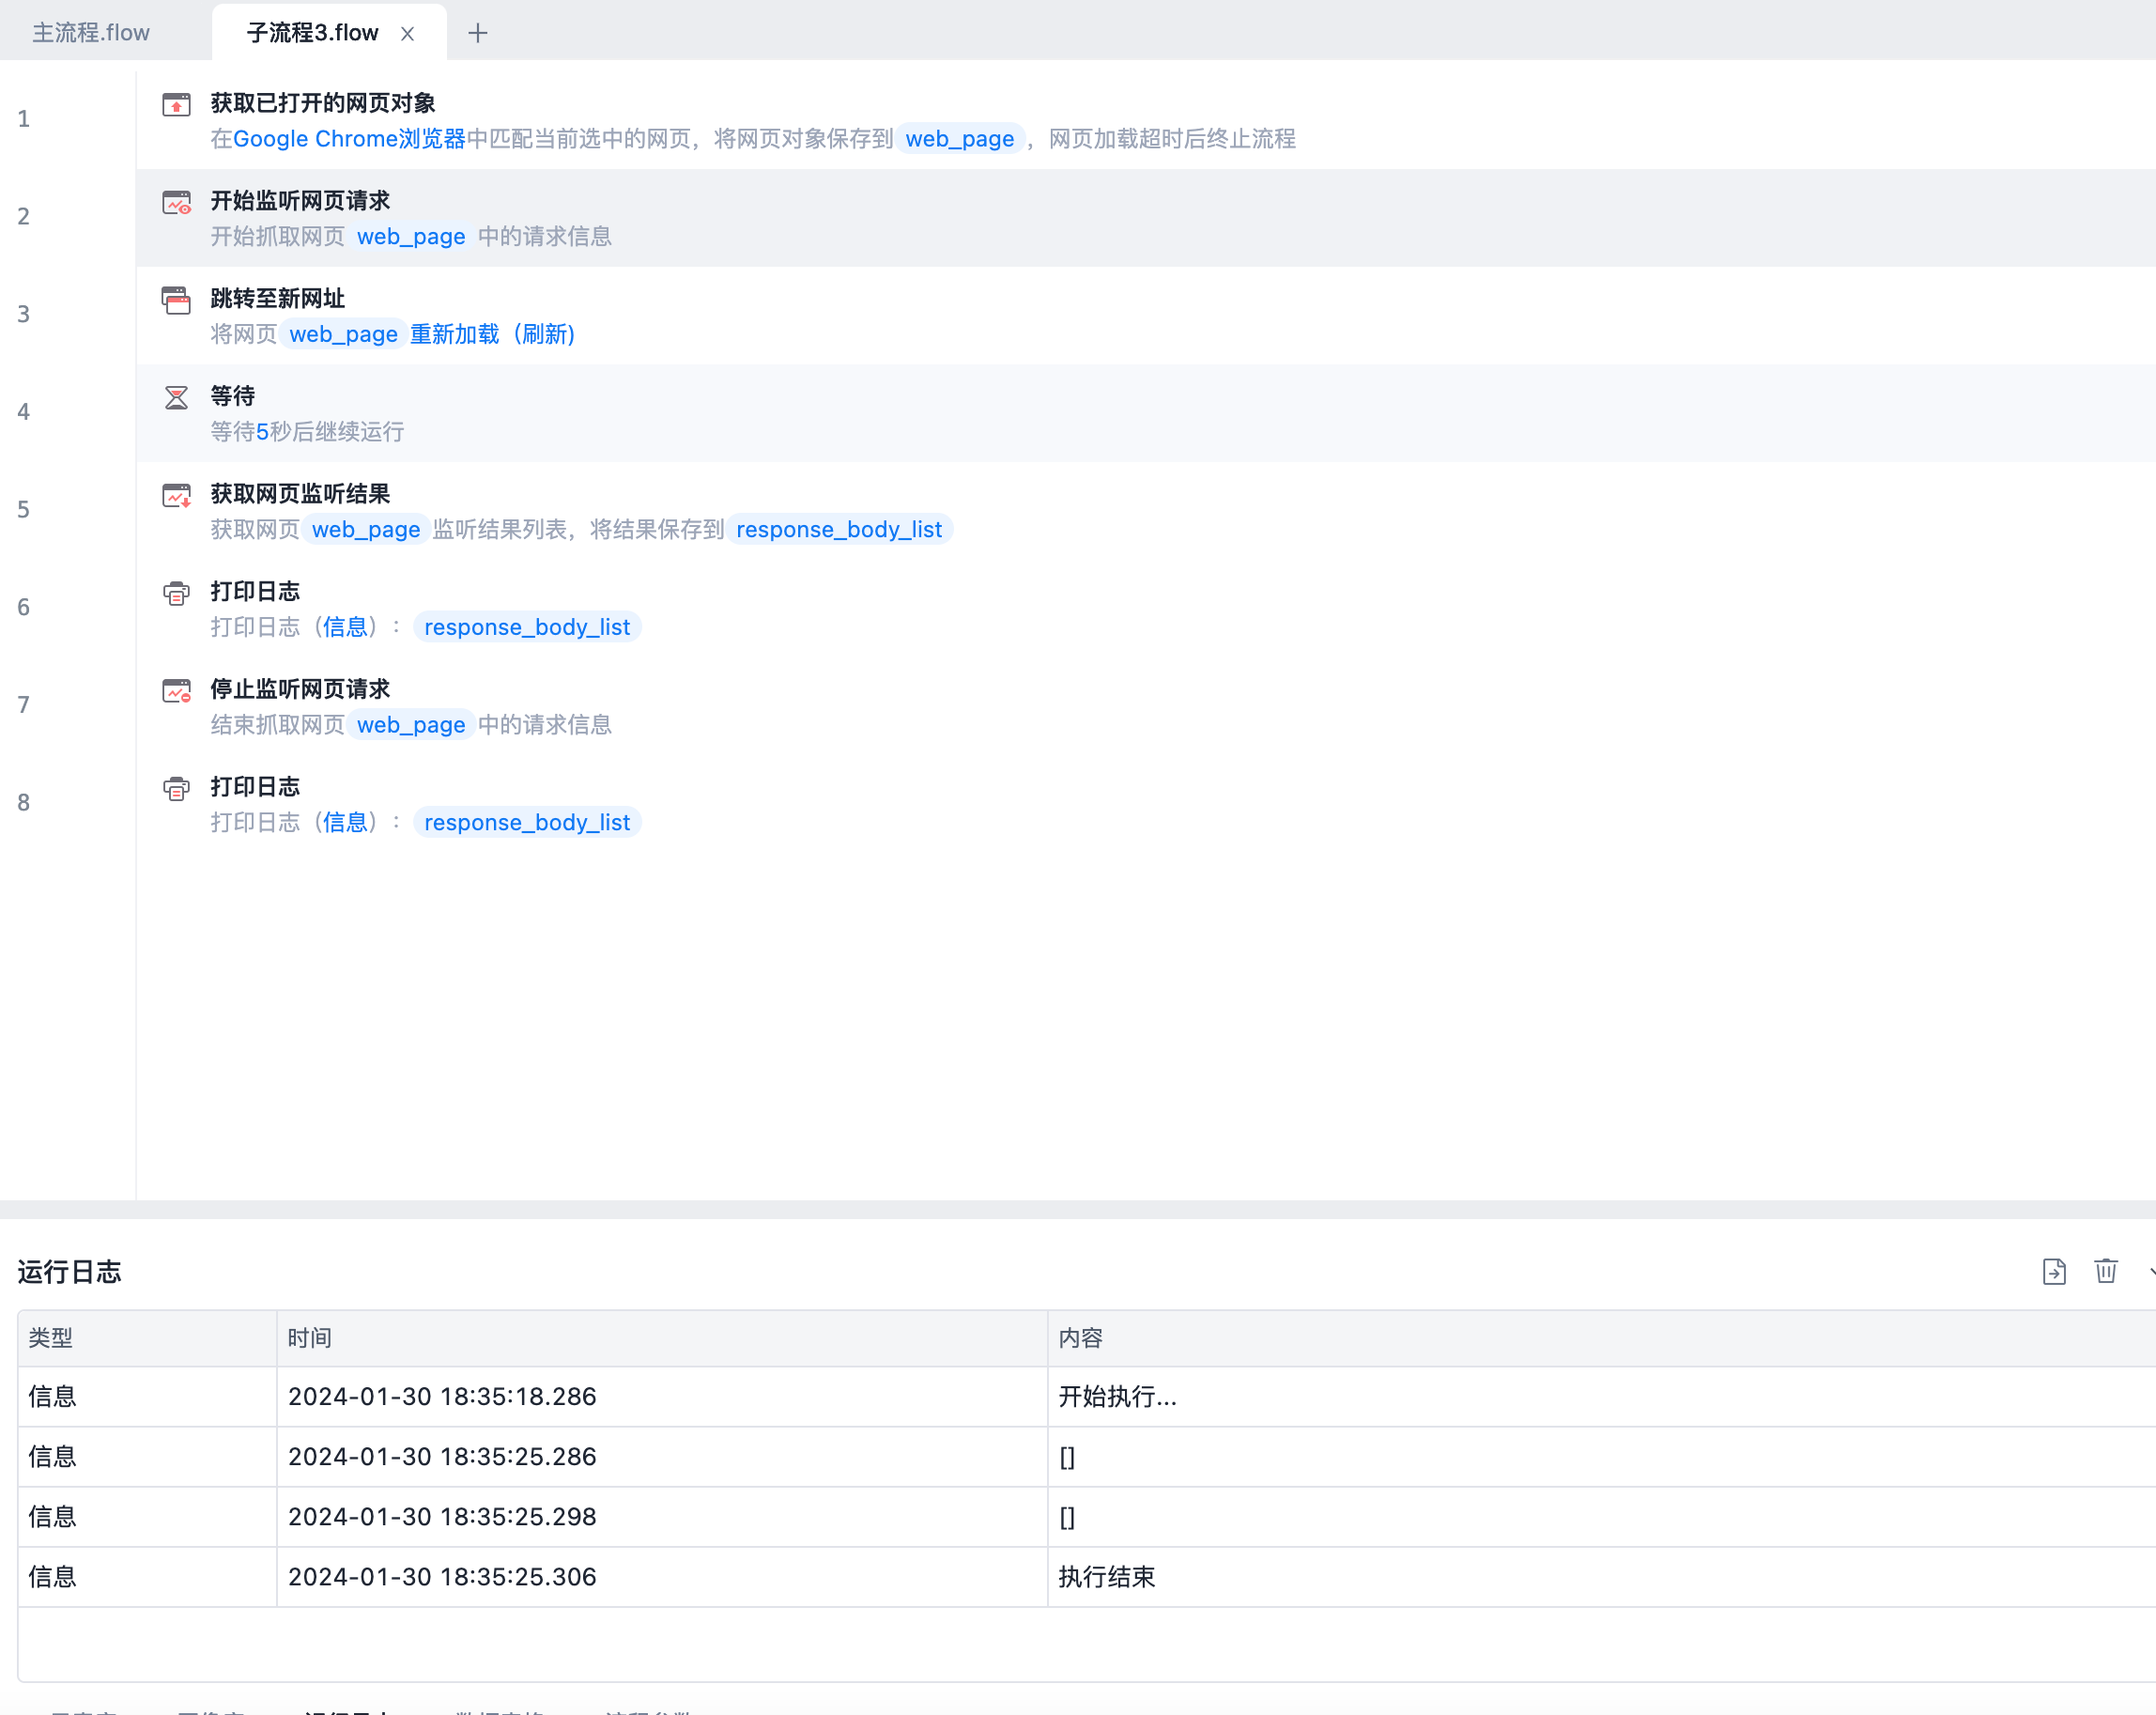Close the 子流程3.flow tab
Viewport: 2156px width, 1715px height.
click(407, 34)
